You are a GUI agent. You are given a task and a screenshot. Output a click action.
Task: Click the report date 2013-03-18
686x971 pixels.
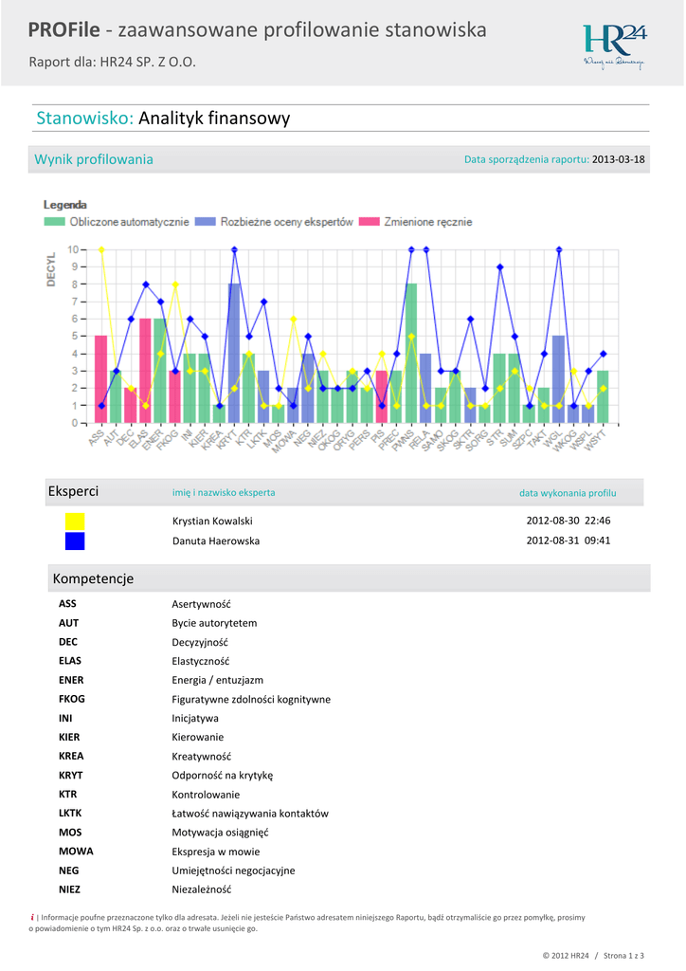click(618, 159)
